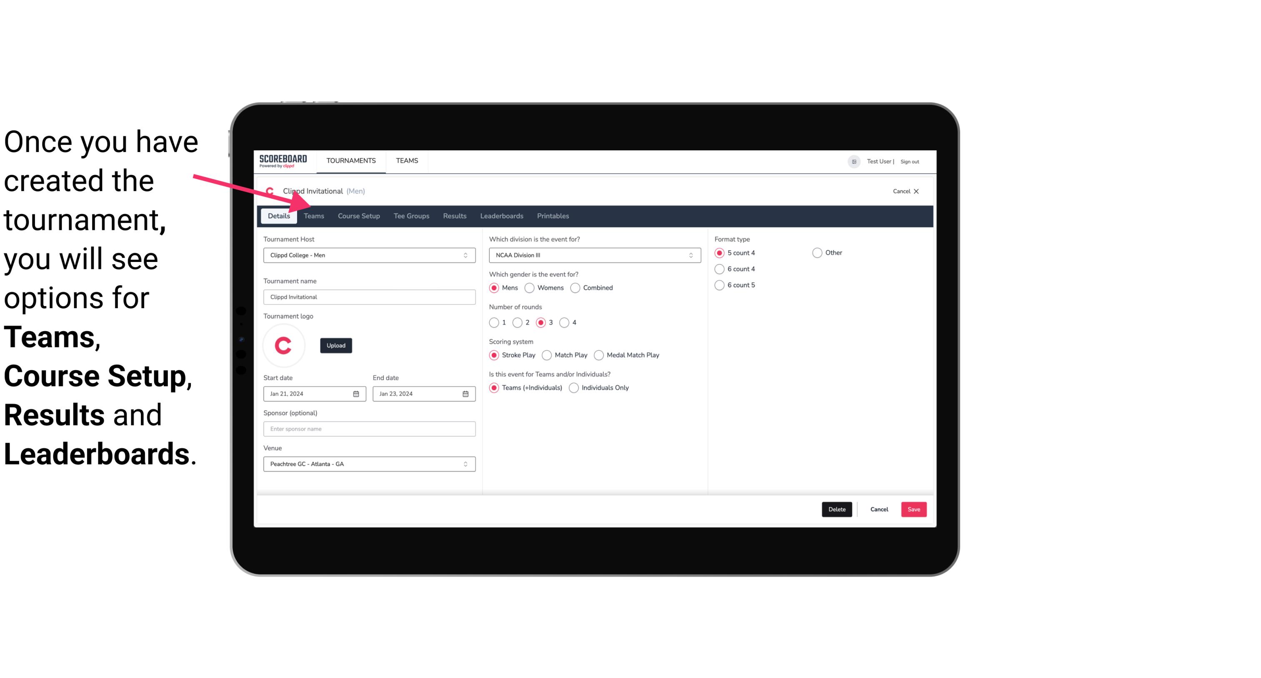Enable Individuals Only event type

point(574,387)
